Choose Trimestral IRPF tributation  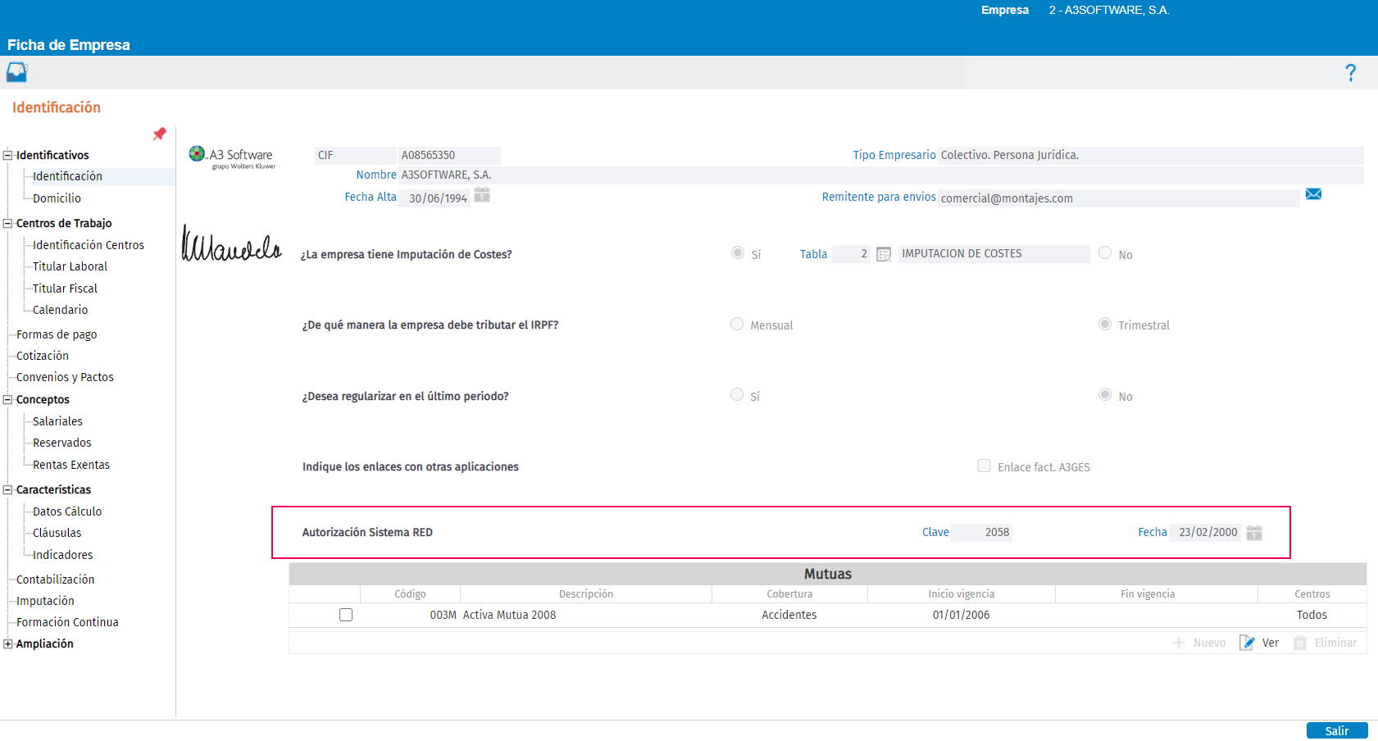click(x=1105, y=325)
